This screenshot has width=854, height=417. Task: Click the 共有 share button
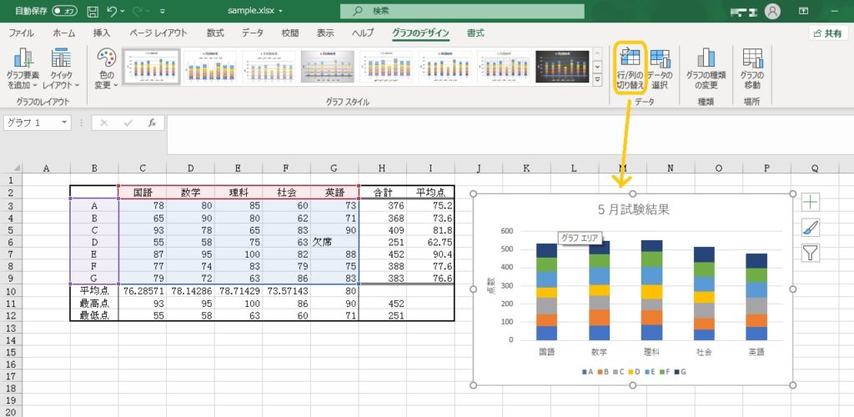[x=826, y=33]
